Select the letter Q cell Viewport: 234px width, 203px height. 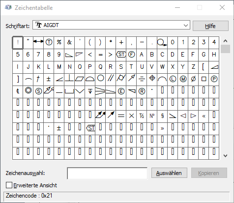click(100, 67)
